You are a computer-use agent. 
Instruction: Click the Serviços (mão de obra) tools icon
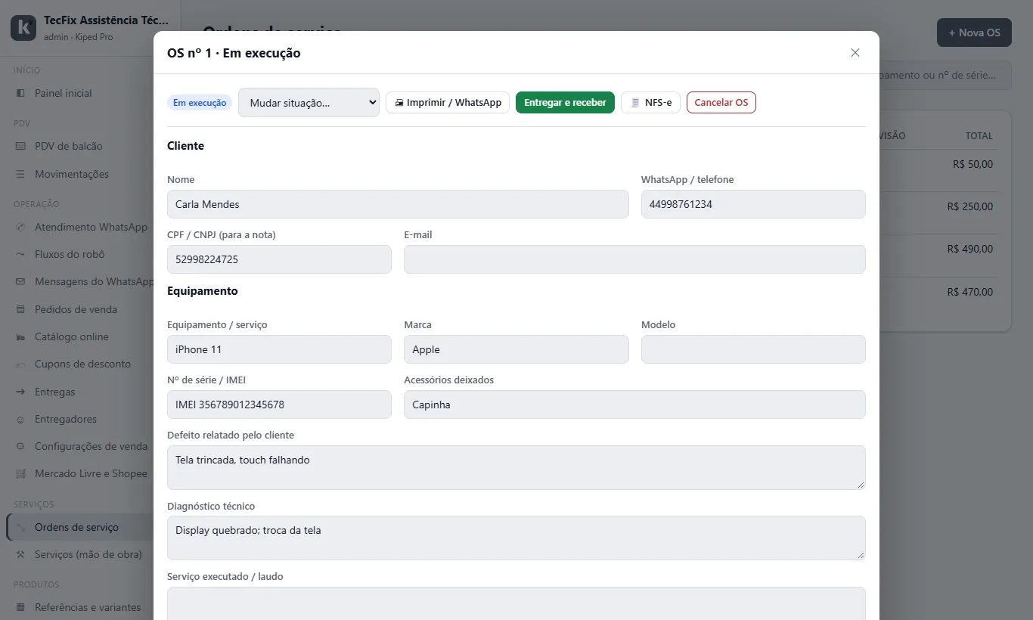(20, 554)
